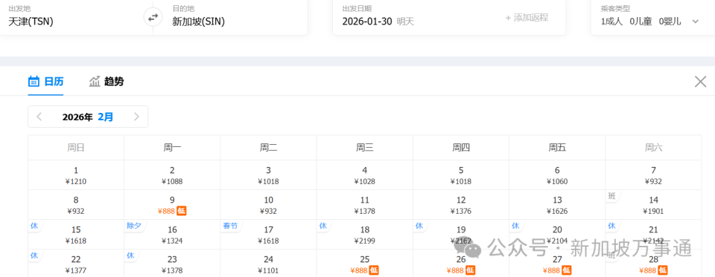The width and height of the screenshot is (715, 277).
Task: Switch to the 趋势 trend tab
Action: 107,82
